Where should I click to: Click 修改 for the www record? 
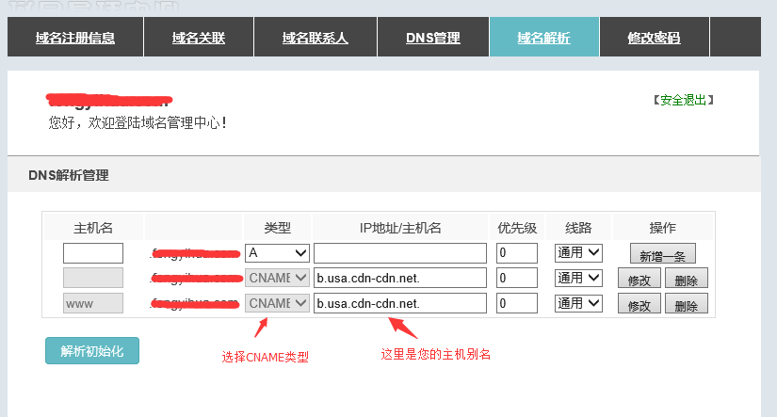639,304
